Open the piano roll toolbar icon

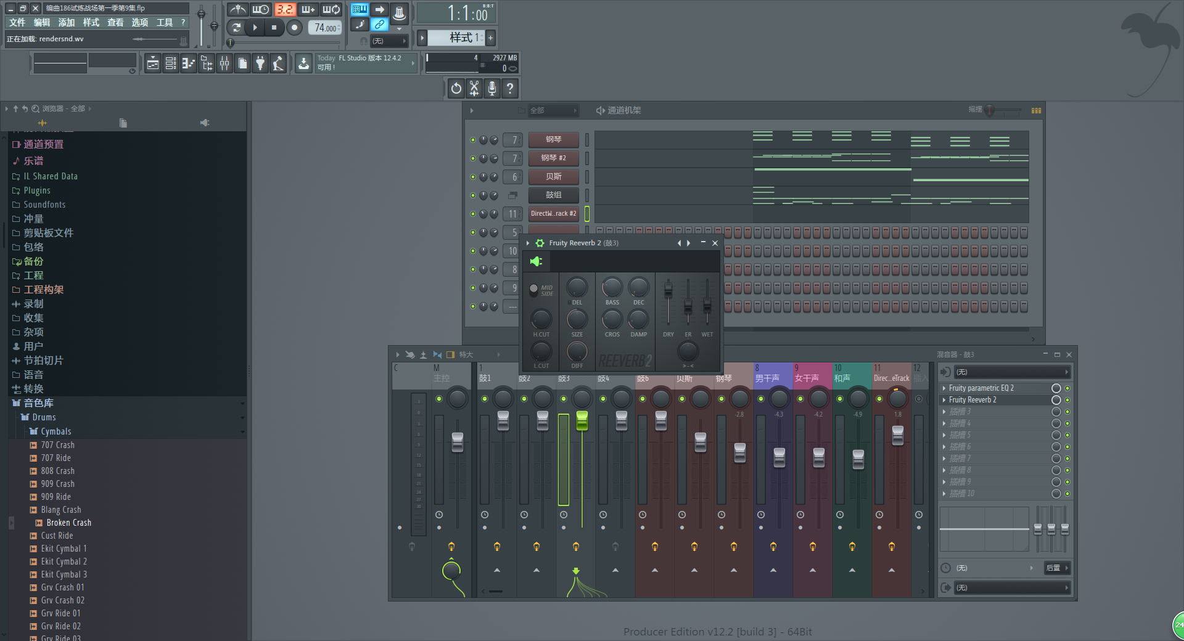click(189, 63)
